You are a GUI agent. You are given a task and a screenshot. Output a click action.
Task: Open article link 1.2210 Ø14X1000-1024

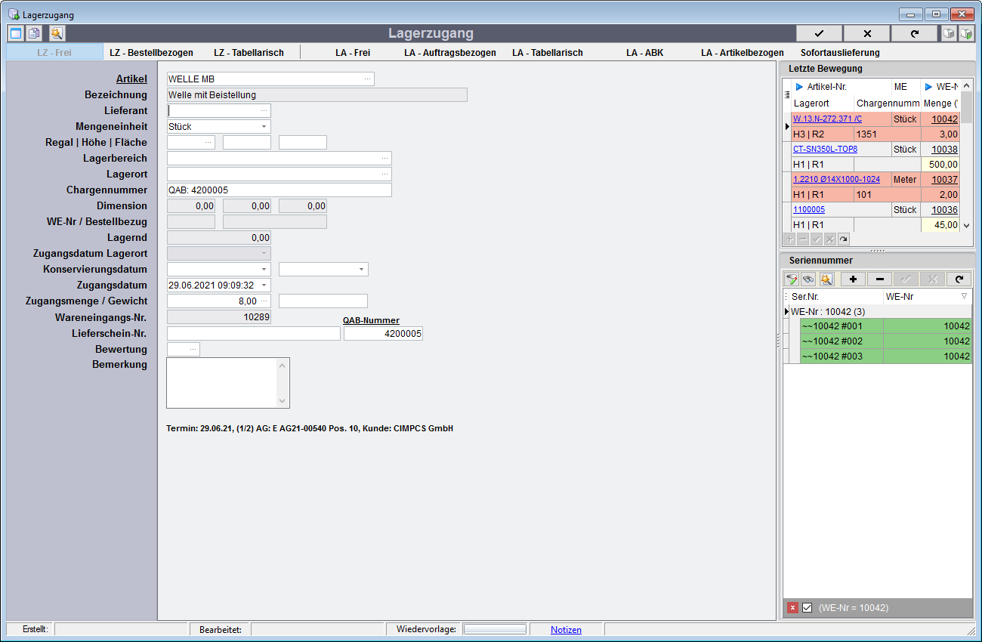(x=836, y=179)
